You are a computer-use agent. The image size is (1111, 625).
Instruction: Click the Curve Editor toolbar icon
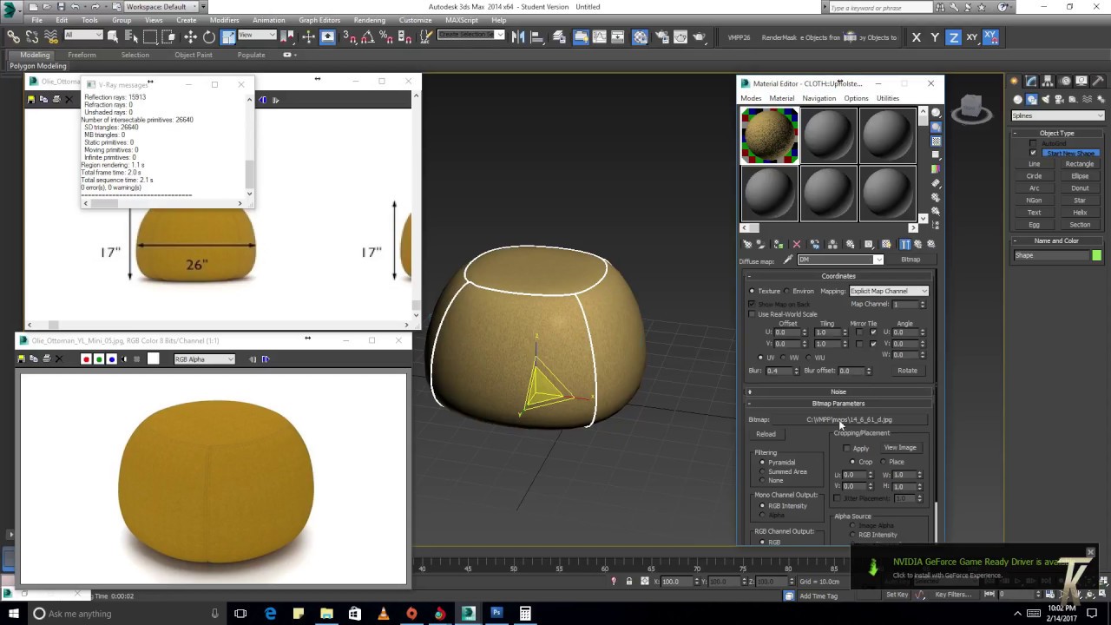click(600, 37)
